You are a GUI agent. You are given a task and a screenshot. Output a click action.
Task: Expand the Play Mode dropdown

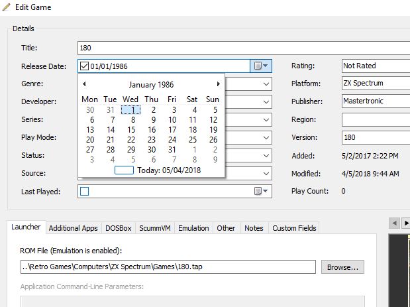266,138
